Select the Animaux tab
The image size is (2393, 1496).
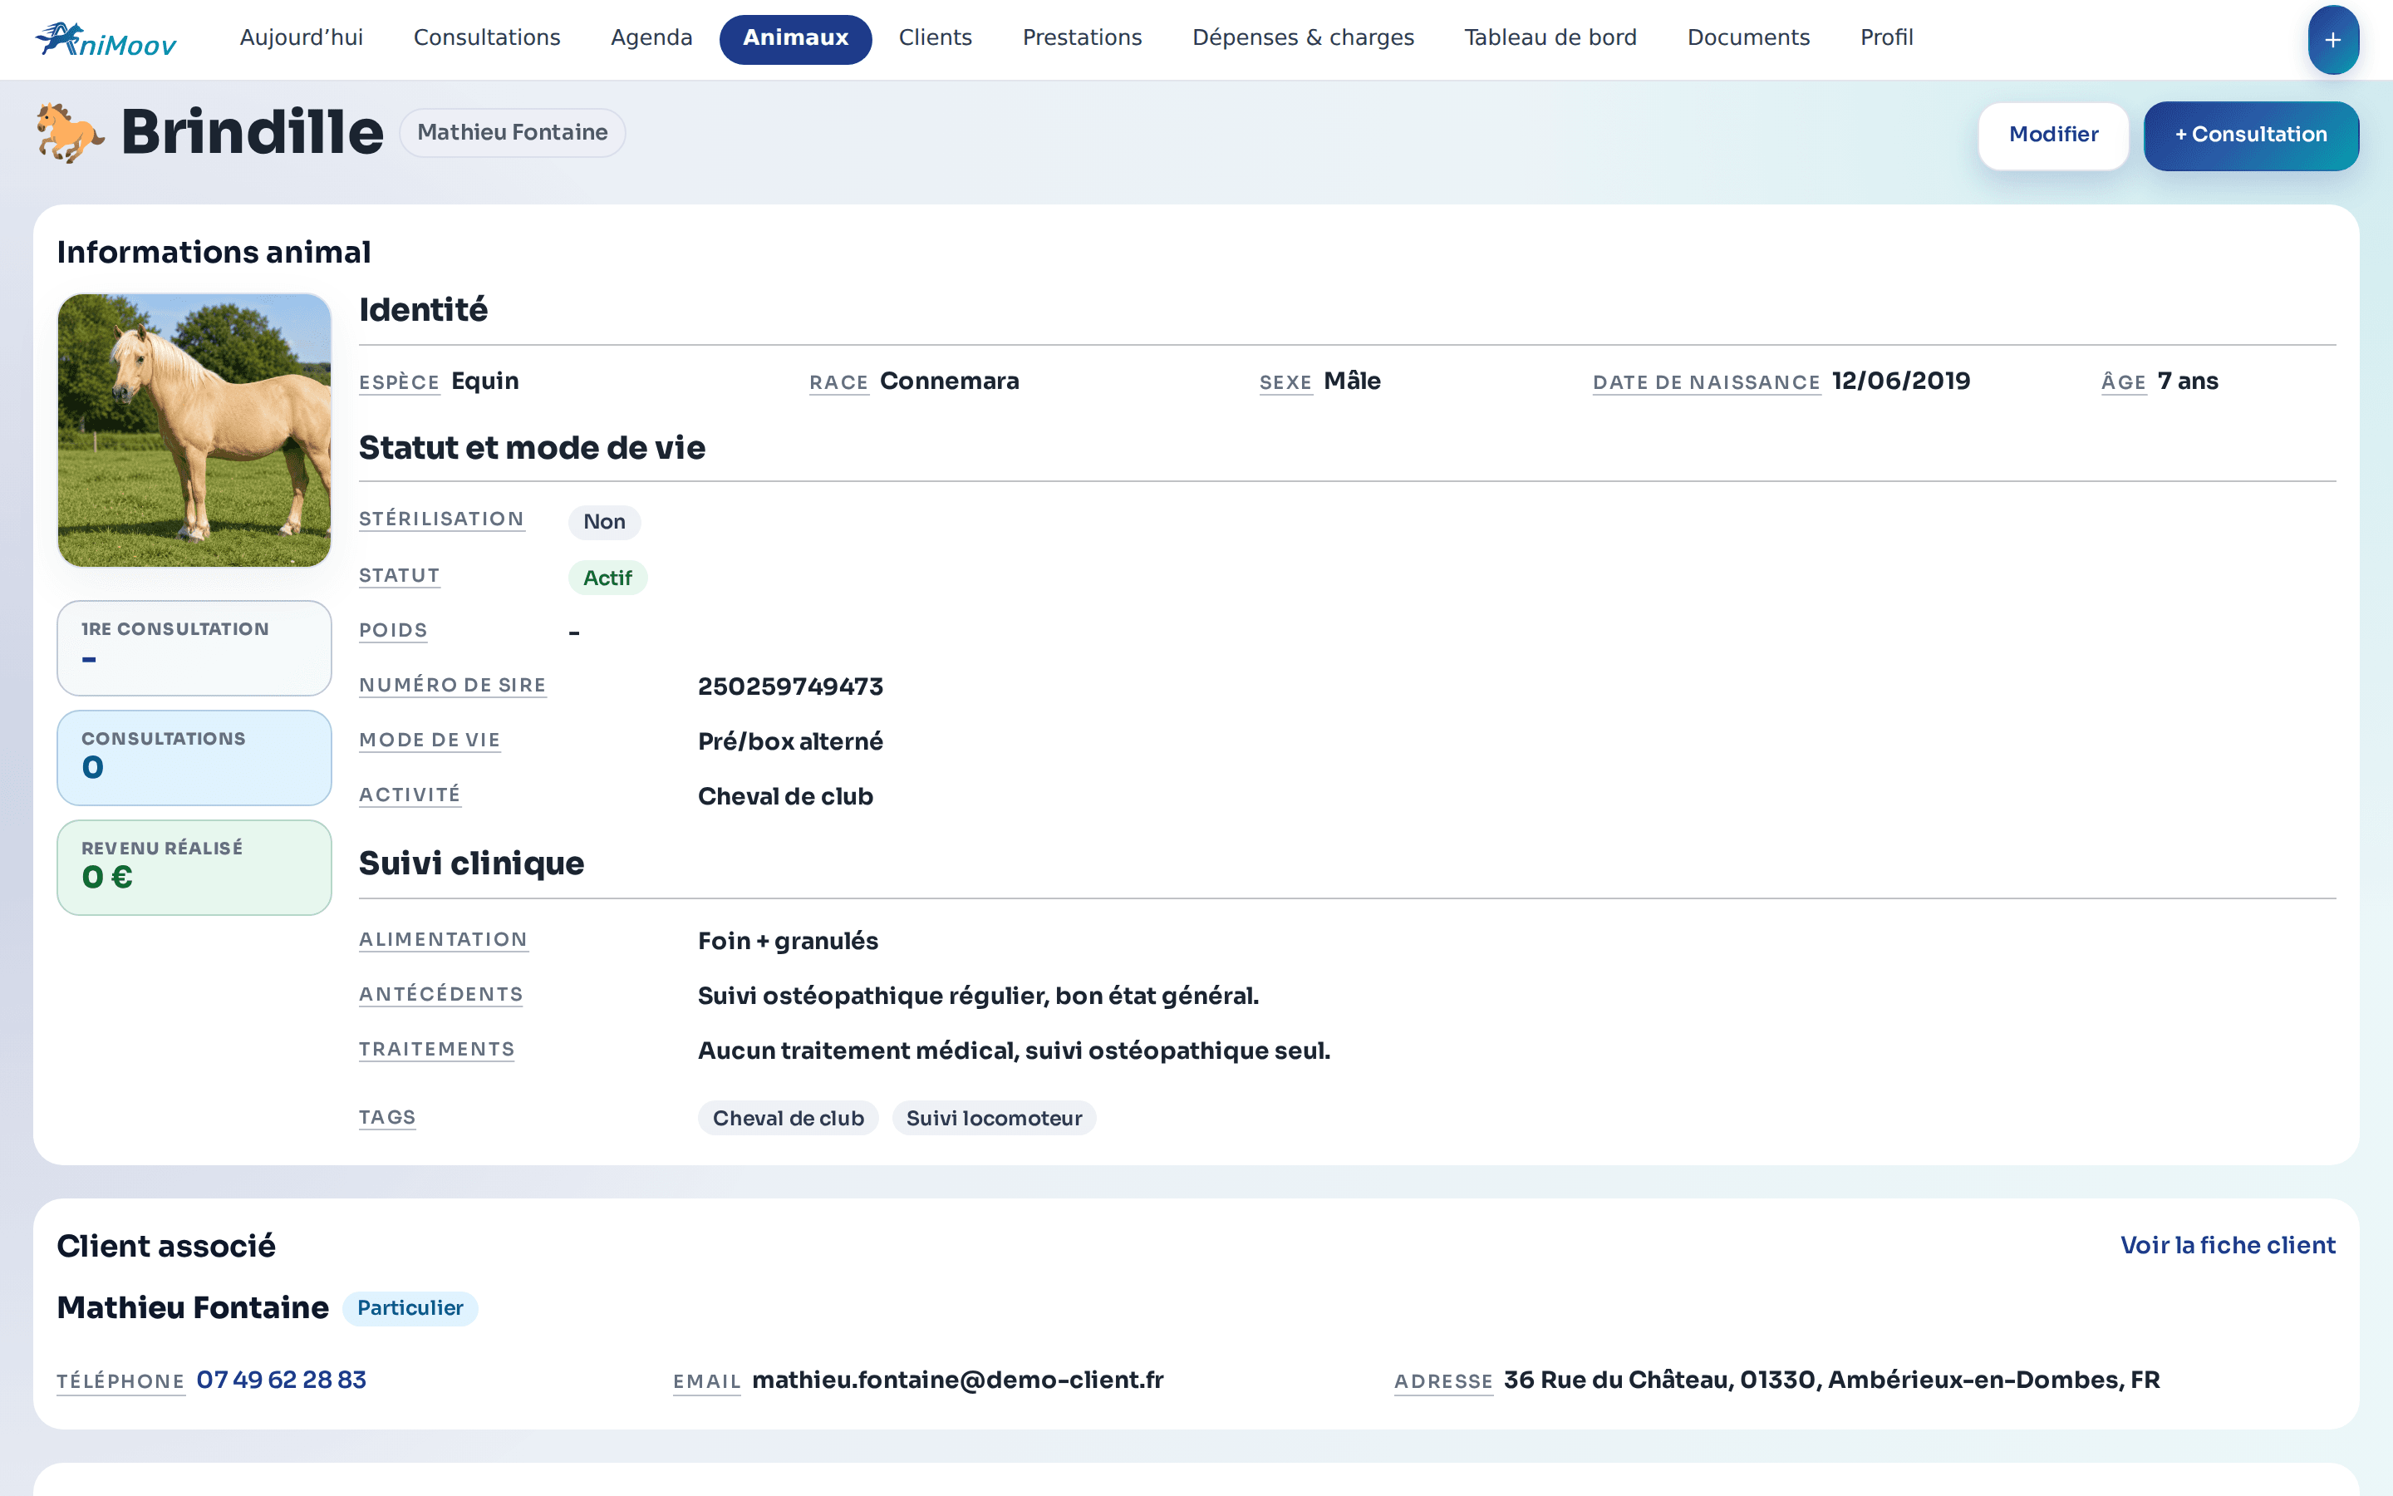coord(795,38)
